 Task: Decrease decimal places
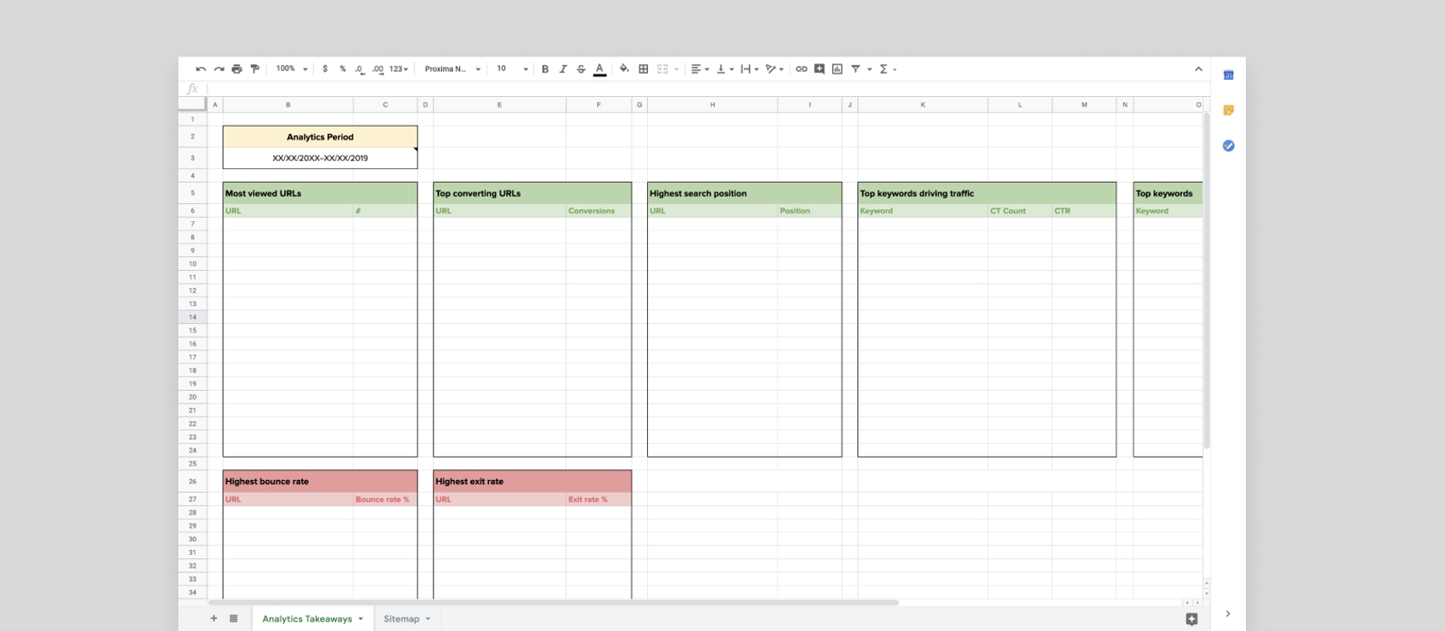point(360,69)
